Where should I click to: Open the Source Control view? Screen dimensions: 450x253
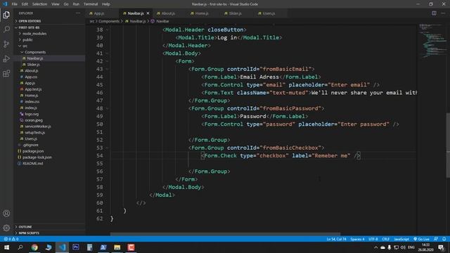pyautogui.click(x=6, y=44)
